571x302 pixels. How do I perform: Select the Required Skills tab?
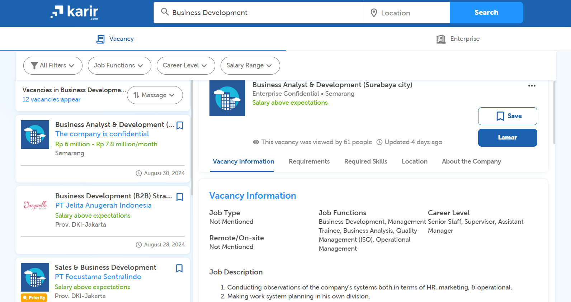[366, 161]
